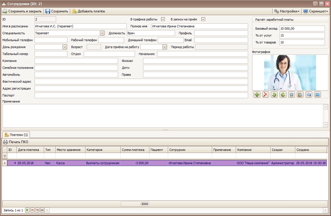Viewport: 331px width, 216px height.
Task: Click the green plus add photo icon
Action: coord(257,94)
